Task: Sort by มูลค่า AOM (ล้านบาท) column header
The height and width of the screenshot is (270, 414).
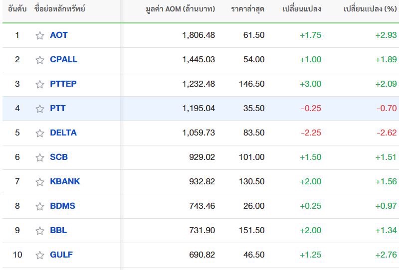Action: coord(181,9)
